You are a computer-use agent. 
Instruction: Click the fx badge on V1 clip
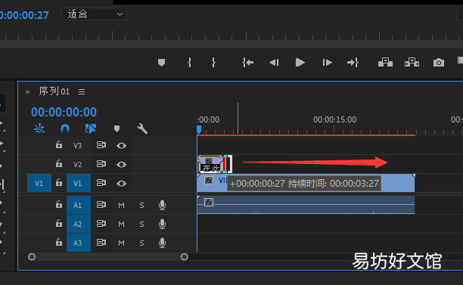pyautogui.click(x=209, y=181)
